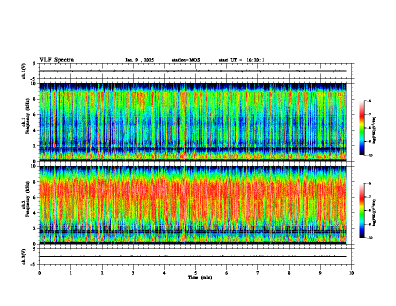Click the time axis tick label "4"
The height and width of the screenshot is (306, 396).
point(164,273)
